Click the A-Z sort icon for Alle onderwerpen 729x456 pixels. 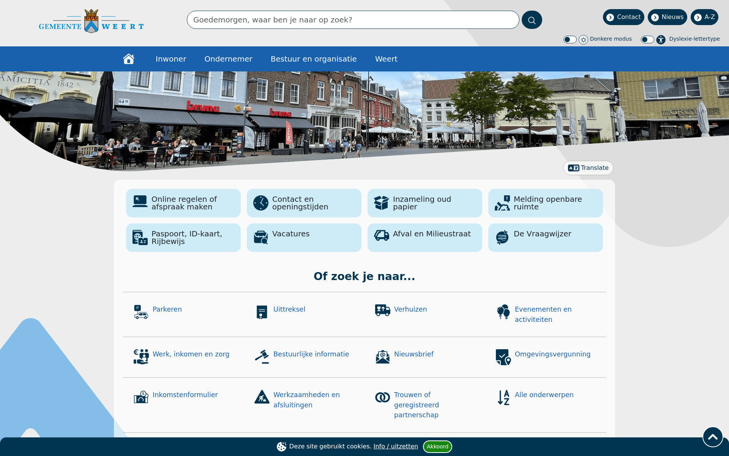tap(503, 397)
